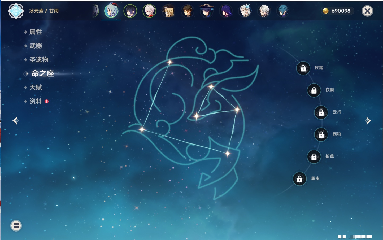Select Ganyu's portrait with blue hair and red horns
This screenshot has width=383, height=240.
[111, 11]
